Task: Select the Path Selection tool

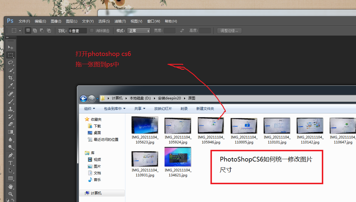Action: coord(11,171)
